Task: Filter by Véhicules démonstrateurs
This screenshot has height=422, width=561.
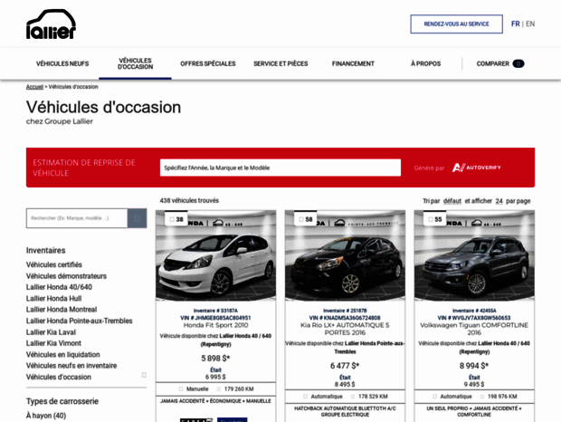Action: (66, 276)
